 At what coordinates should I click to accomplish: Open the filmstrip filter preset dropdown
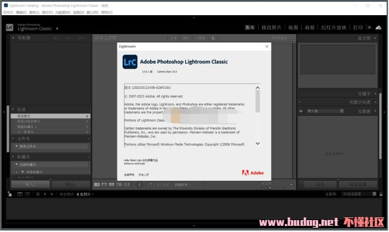(360, 195)
